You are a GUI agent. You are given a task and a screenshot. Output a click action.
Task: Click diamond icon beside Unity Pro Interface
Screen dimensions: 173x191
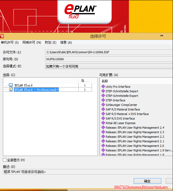(x=103, y=86)
